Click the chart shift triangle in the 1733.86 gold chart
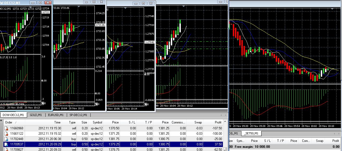Screen dimensions: 342x151 coord(78,6)
